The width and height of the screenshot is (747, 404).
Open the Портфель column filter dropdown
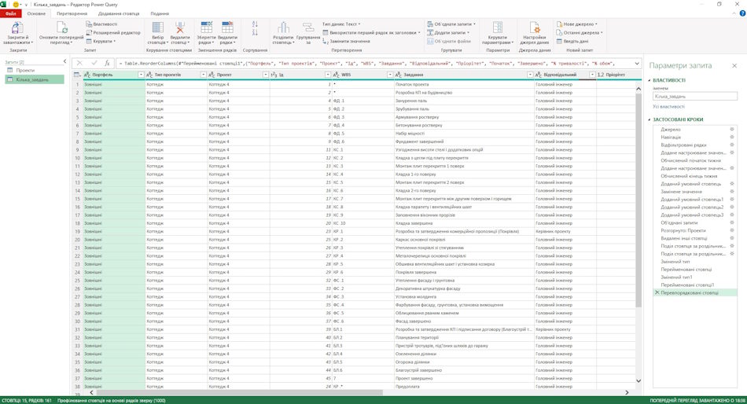click(x=141, y=75)
